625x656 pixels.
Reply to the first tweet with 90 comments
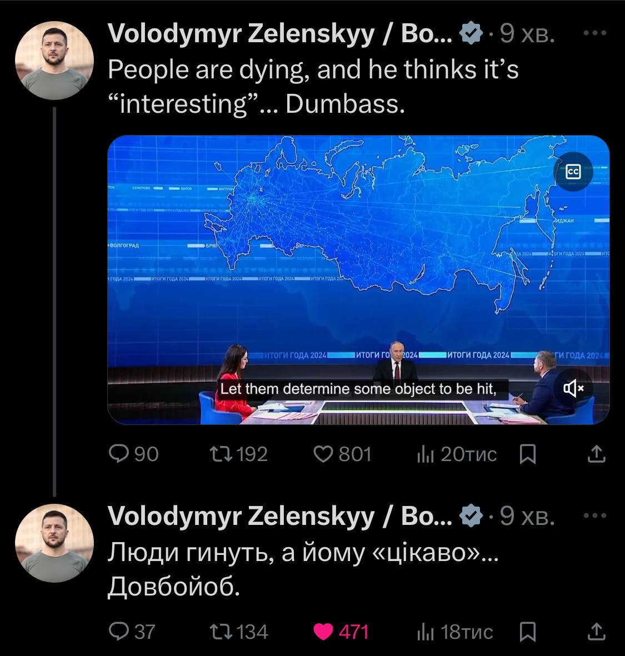119,454
